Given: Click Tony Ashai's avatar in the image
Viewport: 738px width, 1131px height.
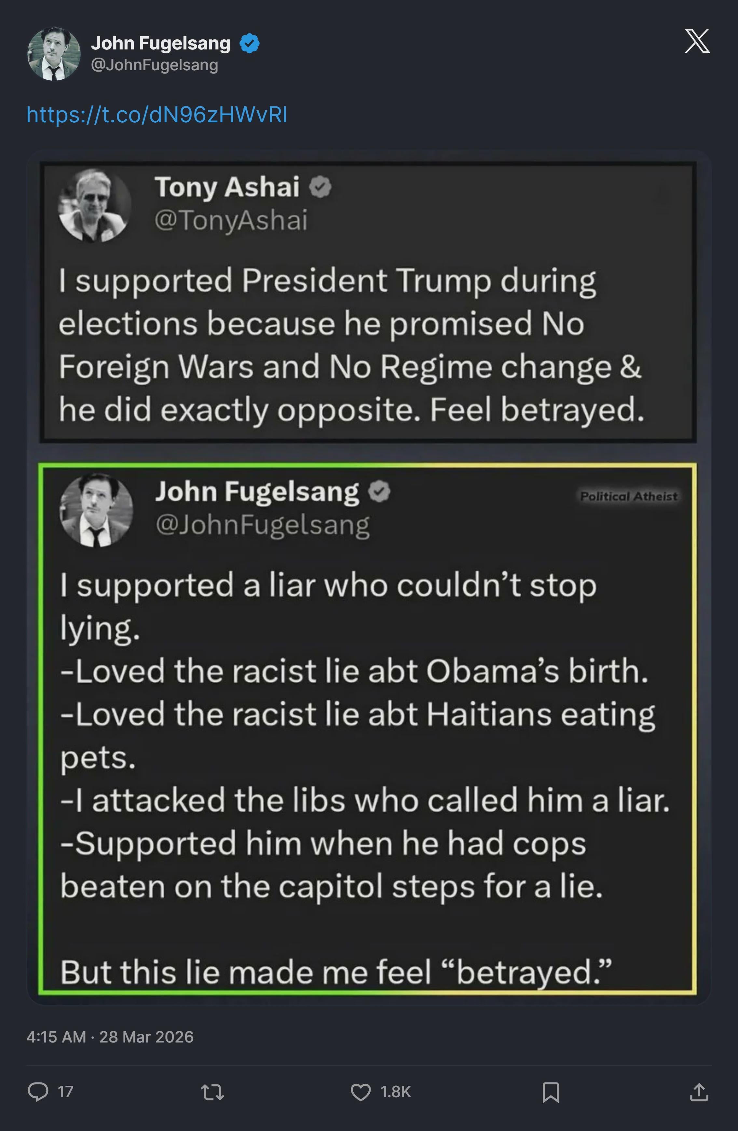Looking at the screenshot, I should tap(95, 205).
